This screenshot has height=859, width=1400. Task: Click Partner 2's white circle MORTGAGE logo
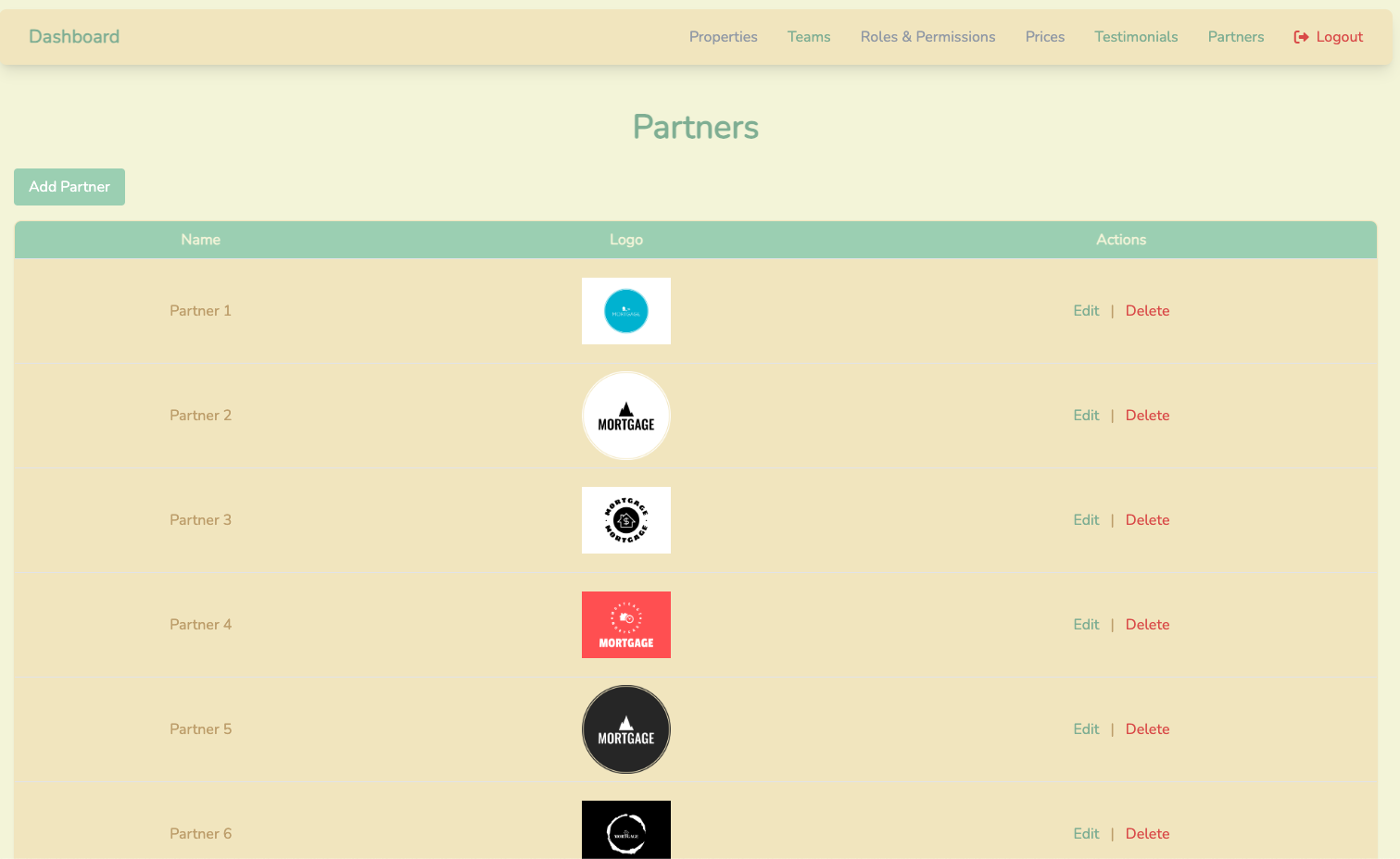tap(625, 415)
